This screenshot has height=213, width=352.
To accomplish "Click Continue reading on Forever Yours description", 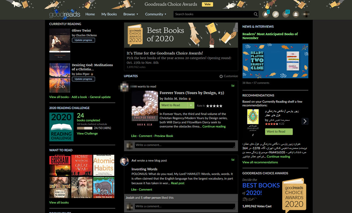I will click(x=214, y=126).
